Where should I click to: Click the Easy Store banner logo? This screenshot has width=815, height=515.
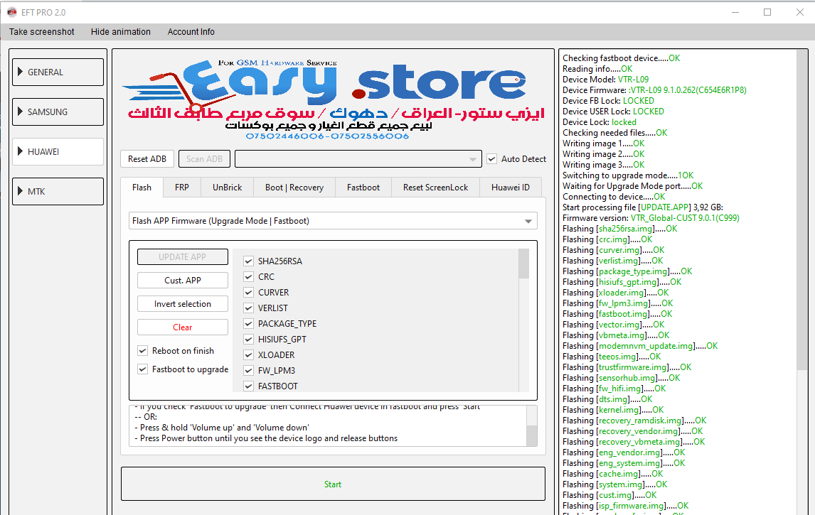click(333, 99)
